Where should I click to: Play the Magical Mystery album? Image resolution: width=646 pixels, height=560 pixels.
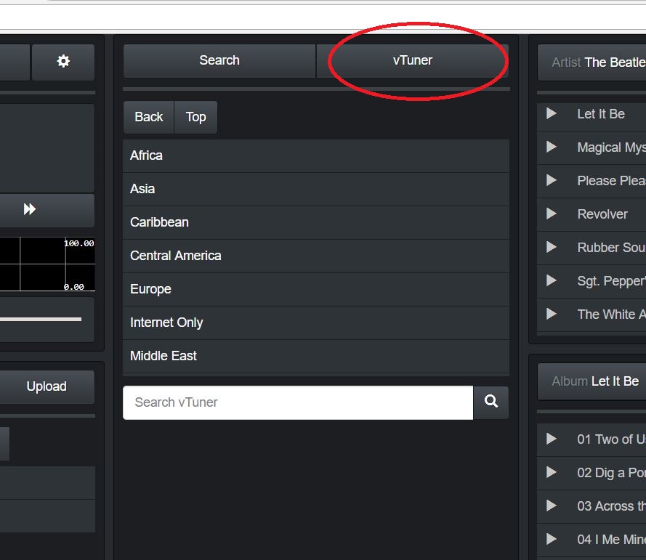[x=552, y=147]
